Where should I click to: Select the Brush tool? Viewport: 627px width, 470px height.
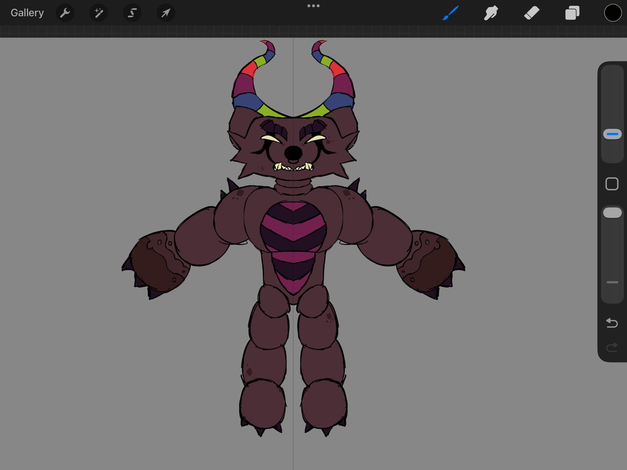tap(450, 13)
